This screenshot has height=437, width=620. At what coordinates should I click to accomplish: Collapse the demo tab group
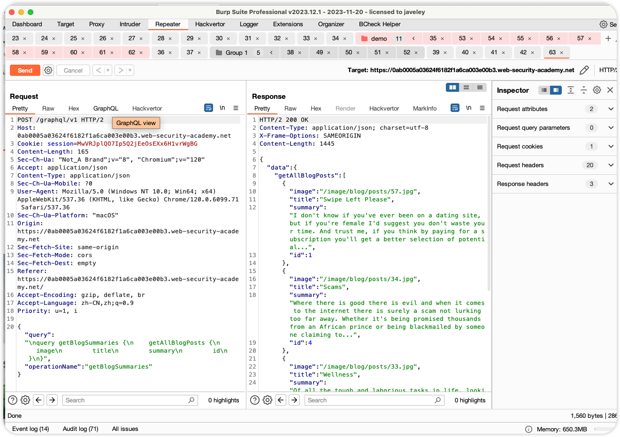(x=413, y=38)
